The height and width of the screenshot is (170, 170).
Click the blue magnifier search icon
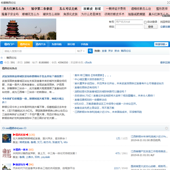point(90,51)
